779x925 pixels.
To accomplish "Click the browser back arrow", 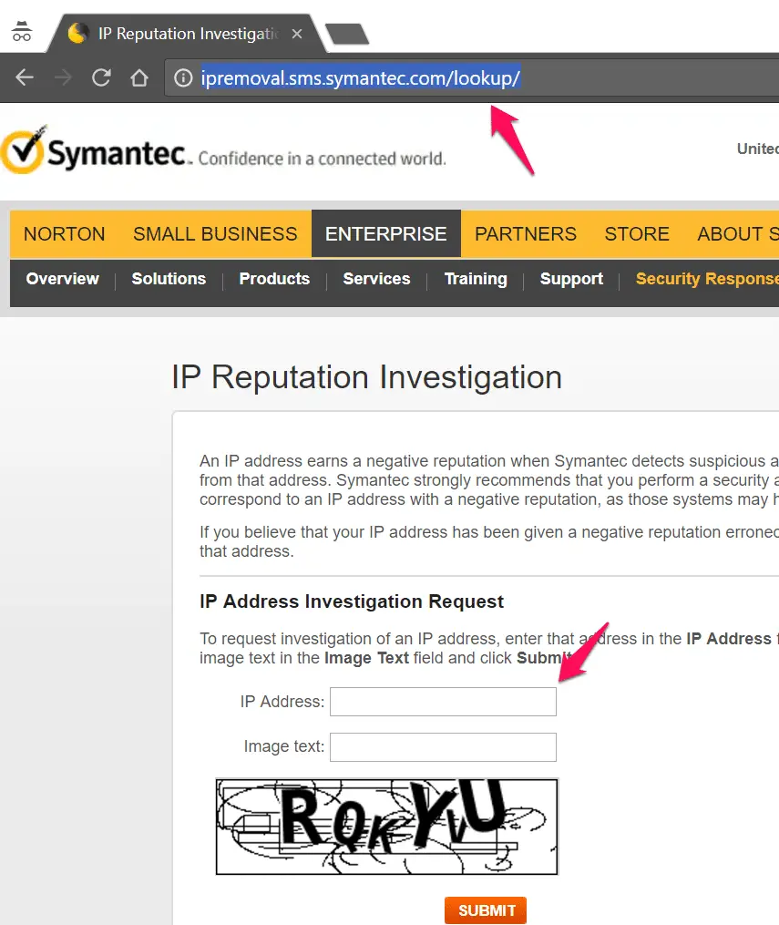I will [x=25, y=77].
